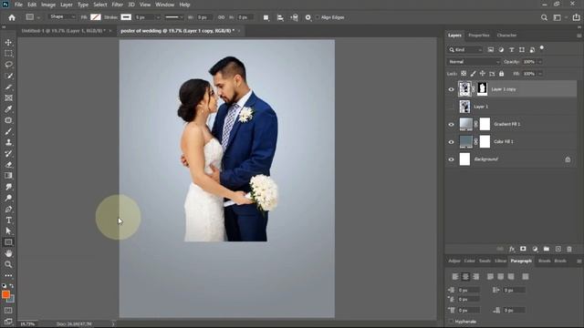Select the Rectangle shape tool

[8, 242]
